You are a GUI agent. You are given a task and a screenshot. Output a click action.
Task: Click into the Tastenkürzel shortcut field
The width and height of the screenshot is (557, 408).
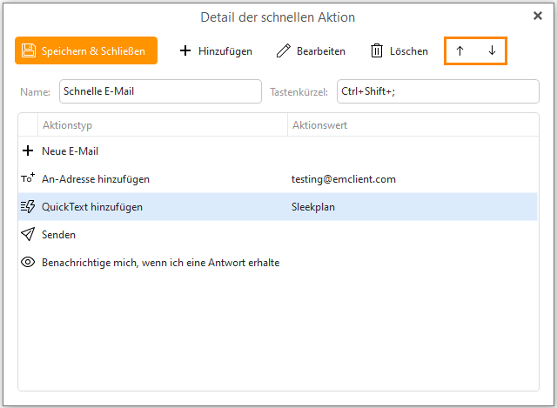[438, 91]
